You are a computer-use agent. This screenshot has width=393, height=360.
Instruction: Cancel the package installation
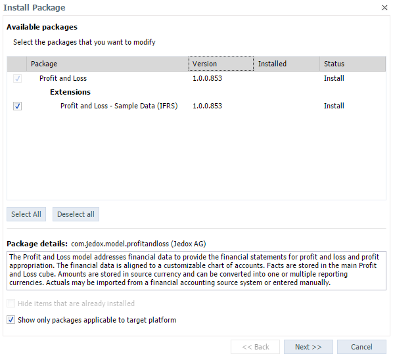tap(361, 347)
